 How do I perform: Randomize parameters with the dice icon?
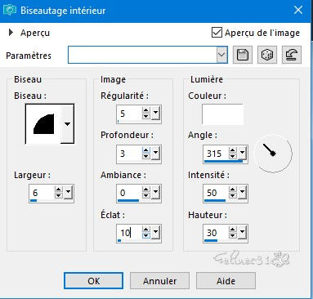tap(267, 56)
